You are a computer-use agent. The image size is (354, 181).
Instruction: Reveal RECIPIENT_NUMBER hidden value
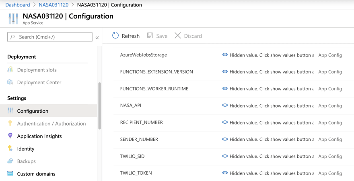(225, 122)
